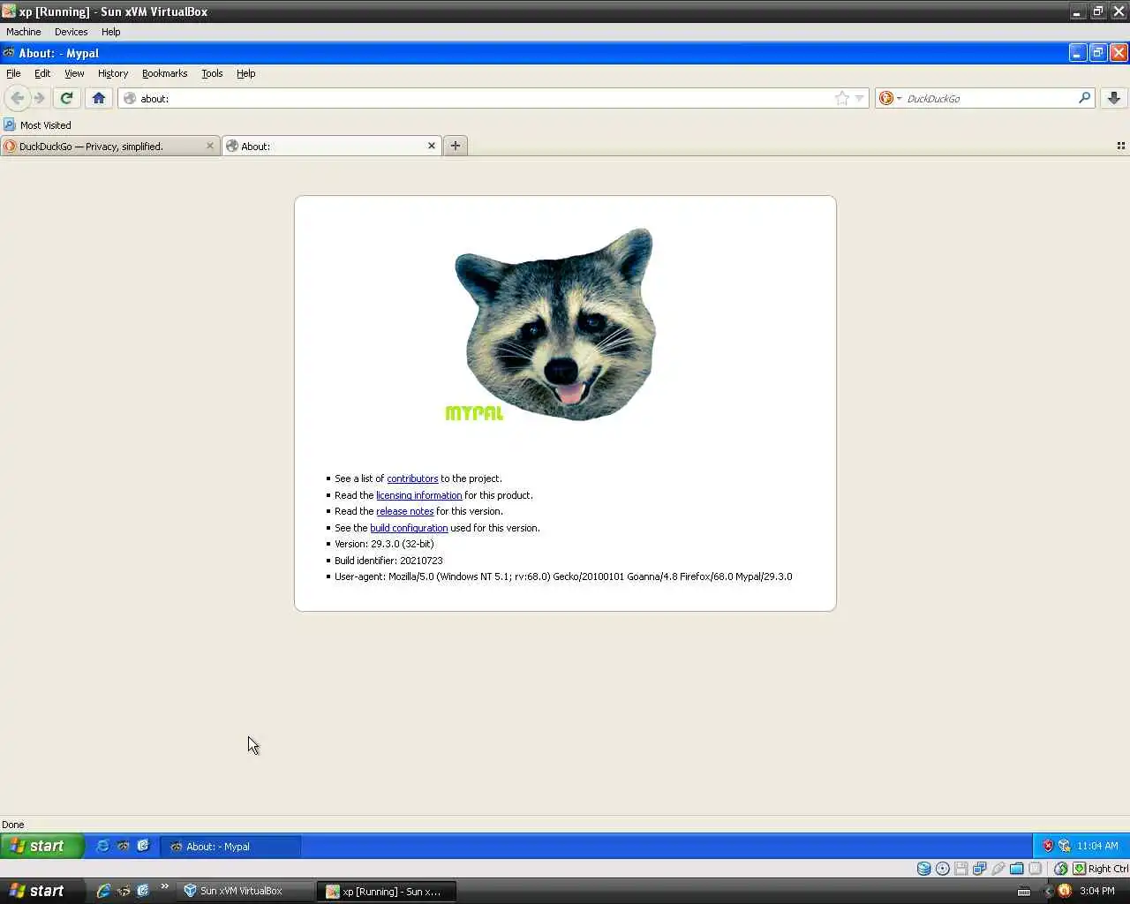The width and height of the screenshot is (1130, 904).
Task: Open the release notes link
Action: tap(404, 511)
